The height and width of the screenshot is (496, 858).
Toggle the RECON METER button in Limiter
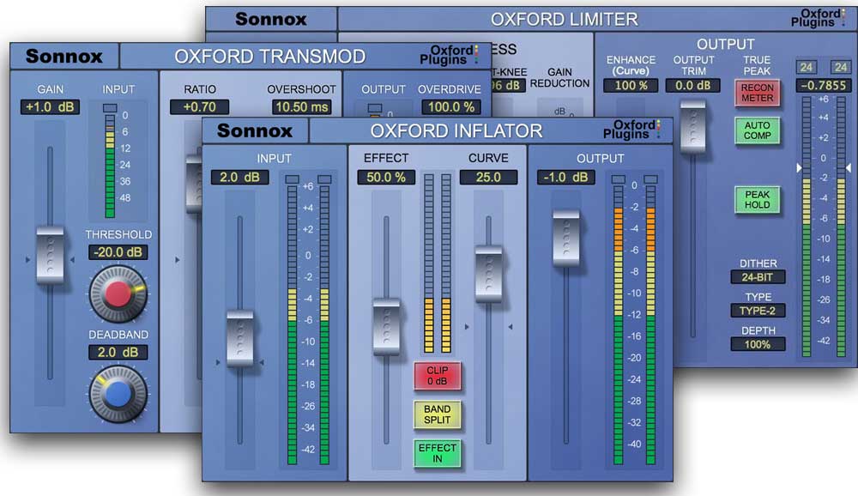click(758, 93)
